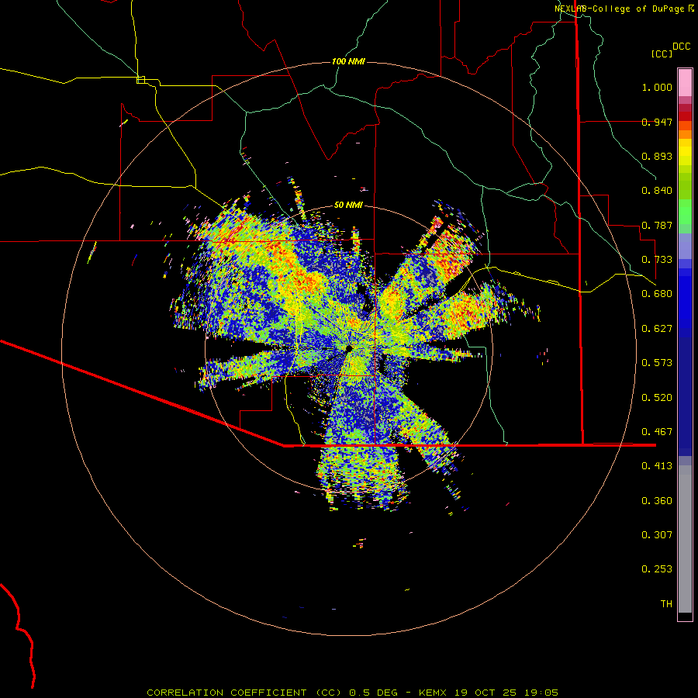The image size is (698, 698).
Task: Click the 0.733 legend value
Action: click(x=657, y=260)
